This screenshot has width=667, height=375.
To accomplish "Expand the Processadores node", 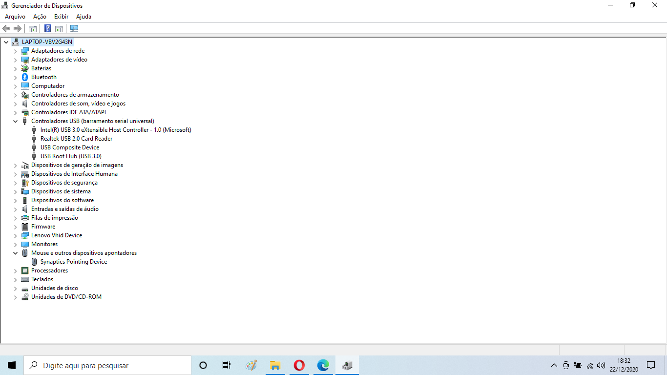I will (x=15, y=271).
